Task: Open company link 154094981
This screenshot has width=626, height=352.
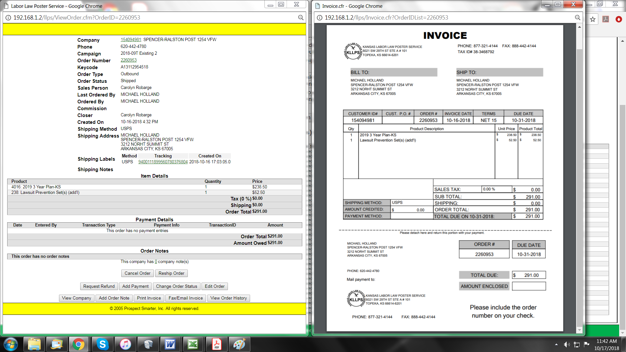Action: tap(131, 40)
